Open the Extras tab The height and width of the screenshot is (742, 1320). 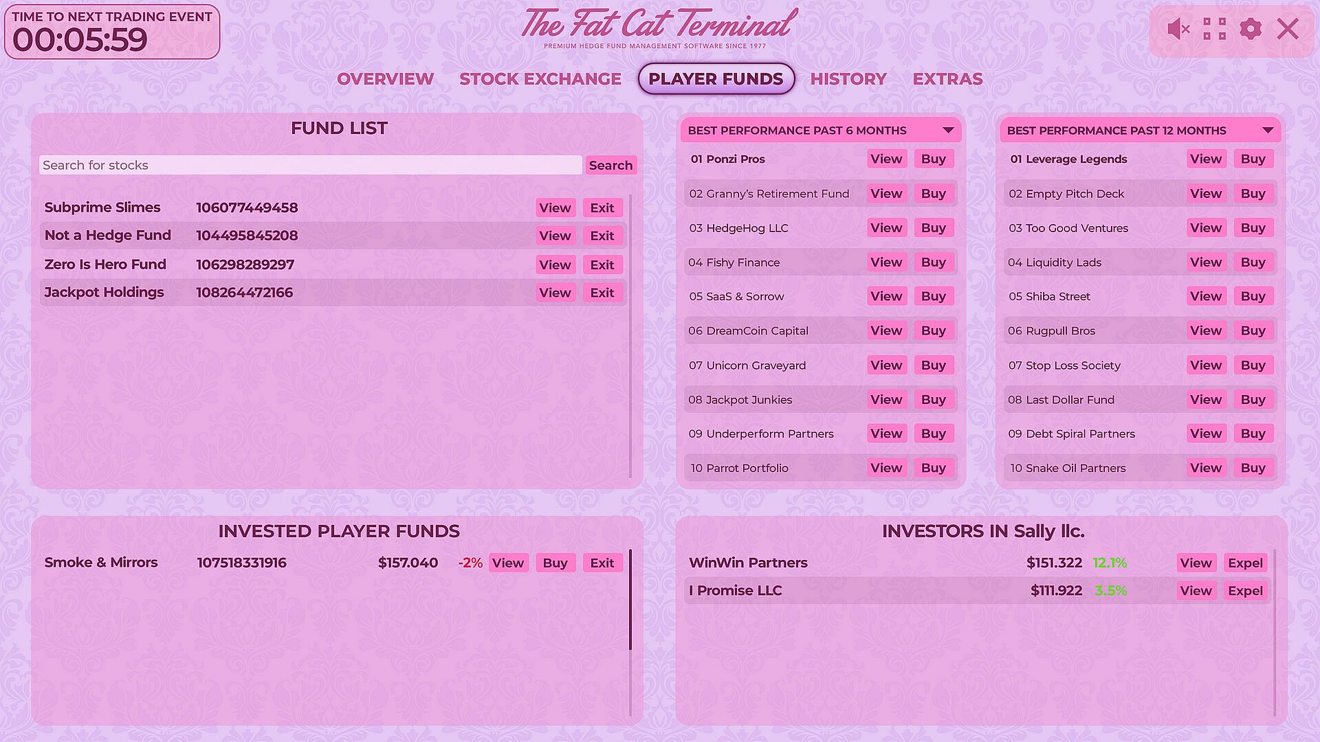pos(947,79)
